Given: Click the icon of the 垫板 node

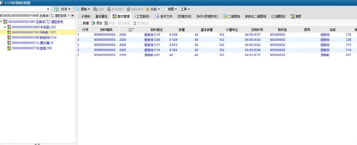Looking at the screenshot, I should (9, 48).
